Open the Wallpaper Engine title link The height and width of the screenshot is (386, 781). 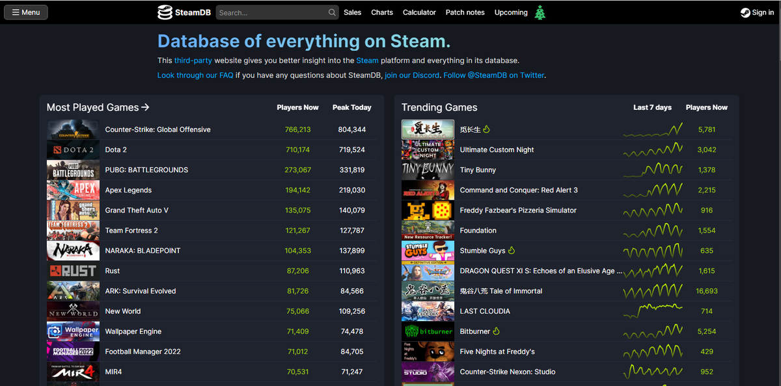(x=133, y=331)
